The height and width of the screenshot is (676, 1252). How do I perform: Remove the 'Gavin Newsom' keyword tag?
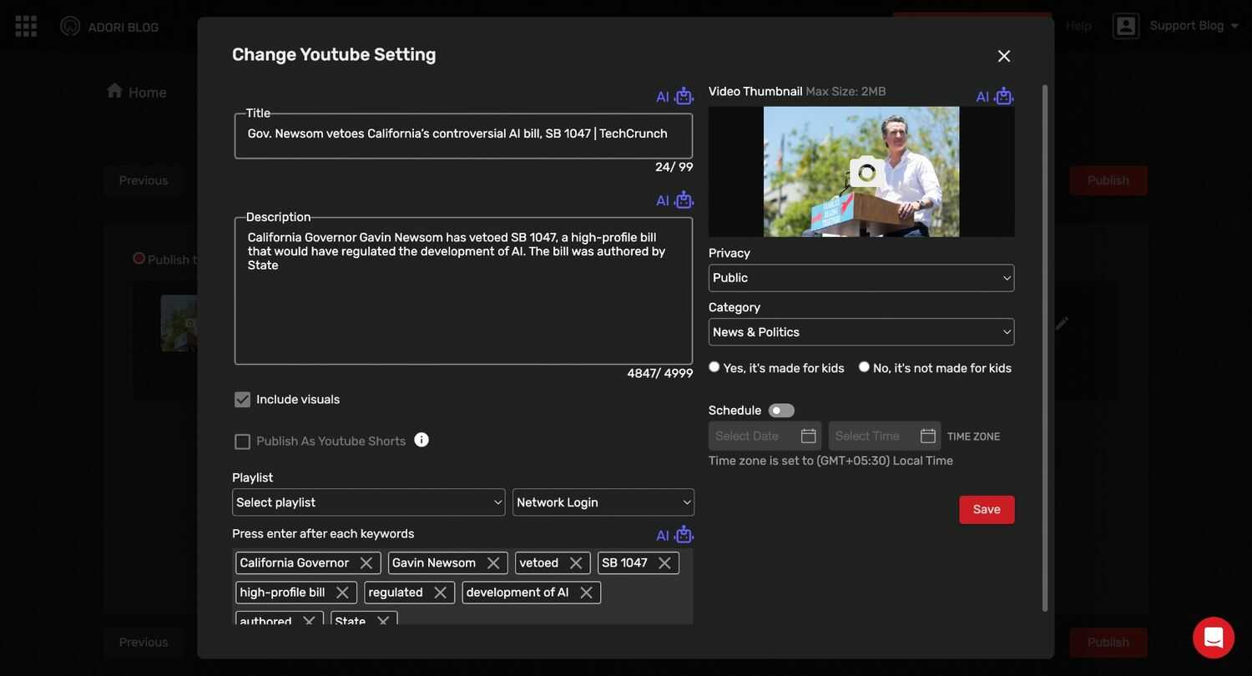493,563
